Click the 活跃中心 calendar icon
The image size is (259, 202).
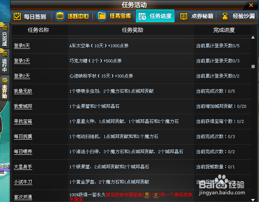point(60,16)
